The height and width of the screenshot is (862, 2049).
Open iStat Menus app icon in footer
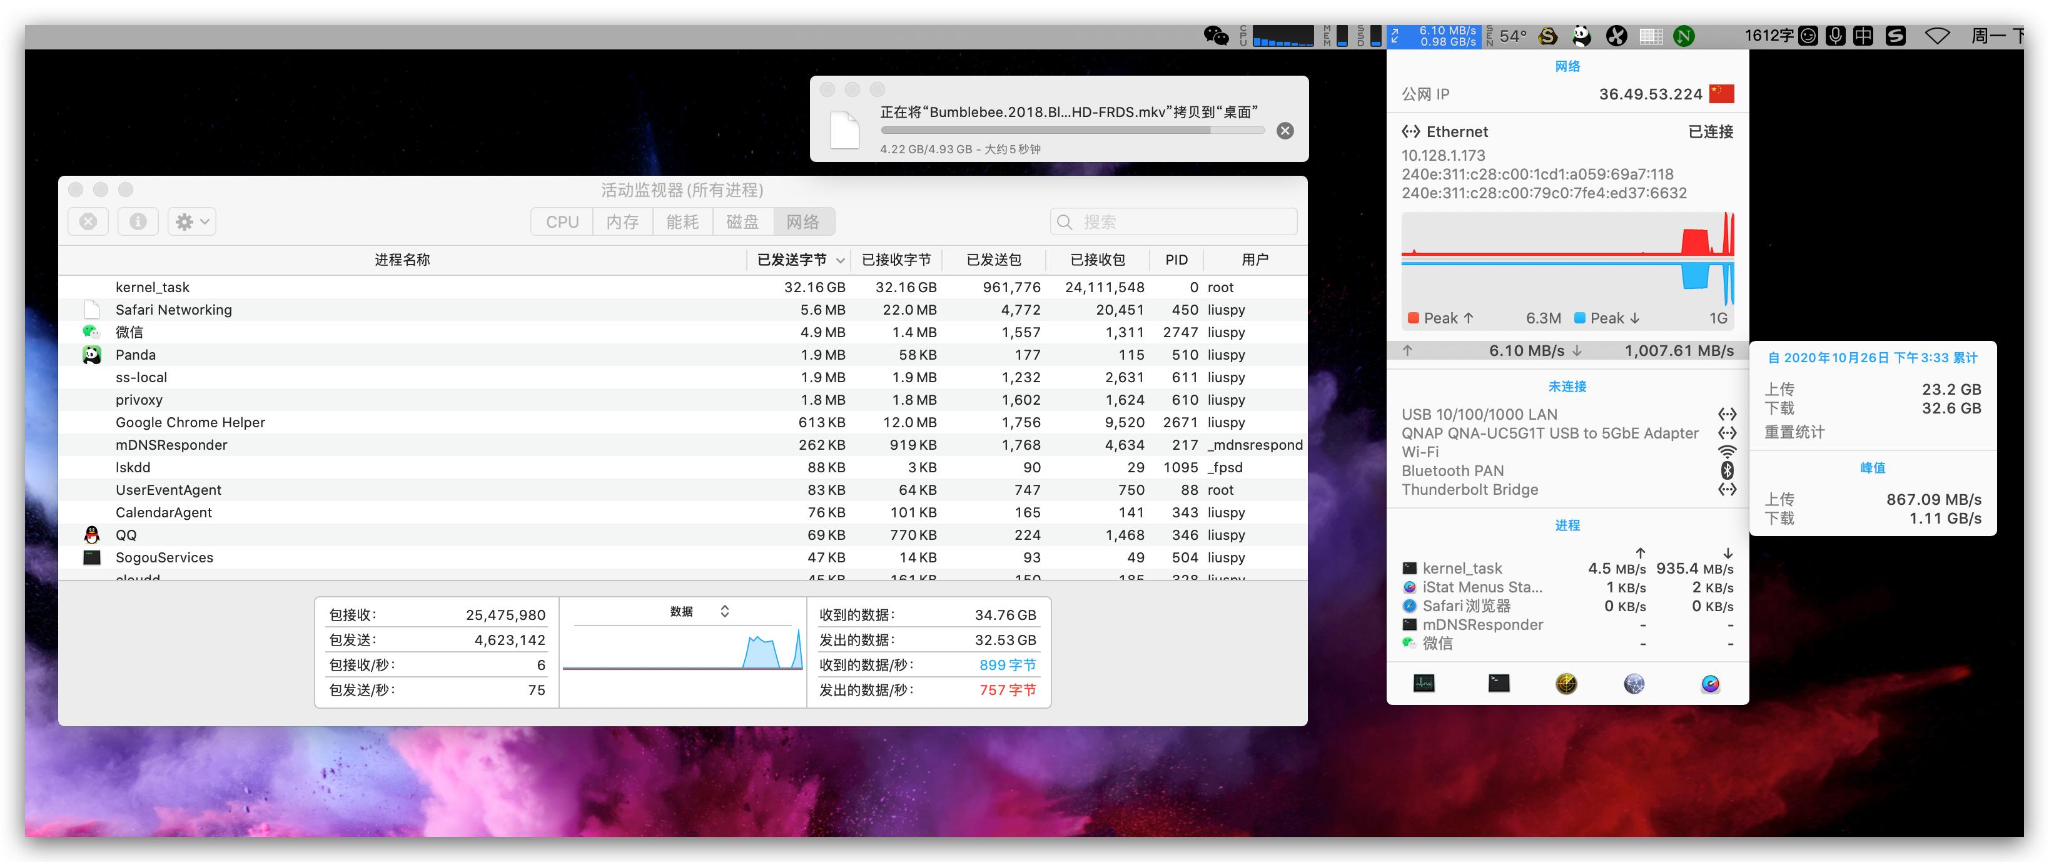click(x=1710, y=683)
